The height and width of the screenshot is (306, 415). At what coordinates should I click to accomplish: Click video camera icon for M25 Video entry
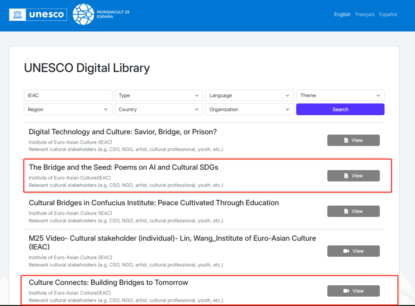(346, 251)
